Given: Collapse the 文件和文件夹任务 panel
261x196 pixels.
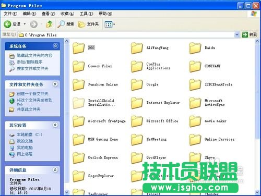Looking at the screenshot, I should (55, 84).
